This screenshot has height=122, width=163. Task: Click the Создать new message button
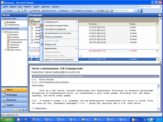tap(8, 11)
